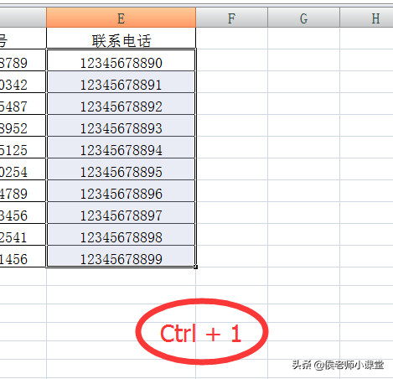Select cell containing 12345678894
The height and width of the screenshot is (379, 393).
[x=121, y=148]
